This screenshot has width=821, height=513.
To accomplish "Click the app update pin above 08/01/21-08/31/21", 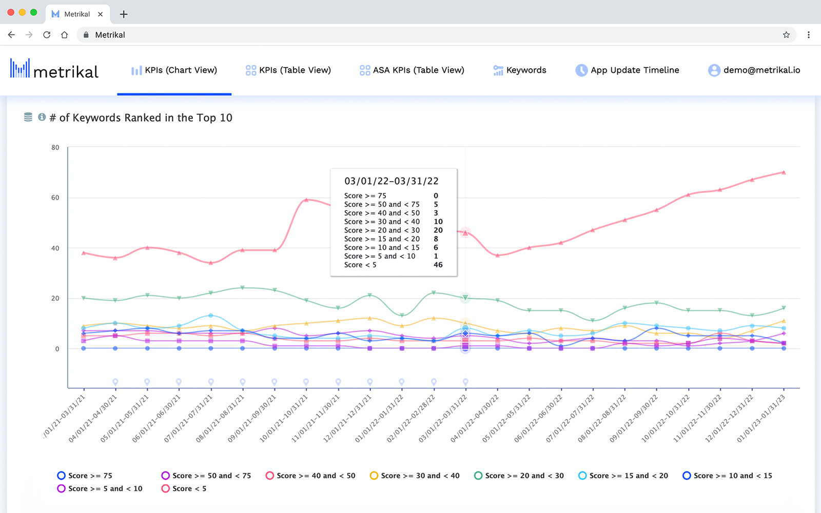I will [243, 382].
